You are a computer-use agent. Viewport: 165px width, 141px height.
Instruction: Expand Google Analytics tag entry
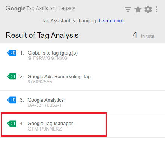pyautogui.click(x=82, y=102)
